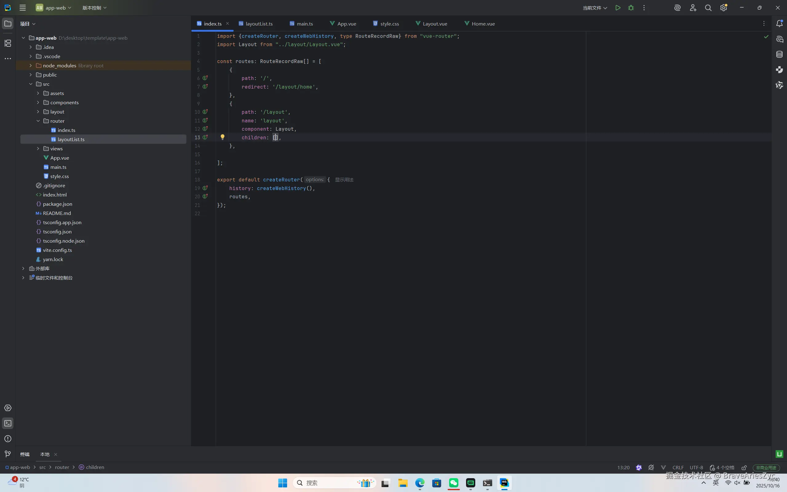This screenshot has height=492, width=787.
Task: Open the IDE settings gear icon
Action: pyautogui.click(x=723, y=8)
